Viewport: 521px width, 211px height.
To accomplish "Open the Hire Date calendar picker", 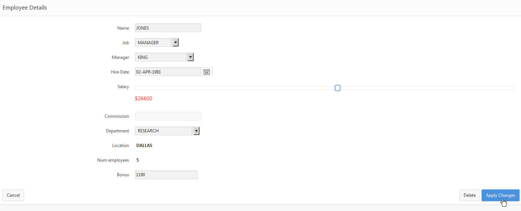I will tap(206, 72).
